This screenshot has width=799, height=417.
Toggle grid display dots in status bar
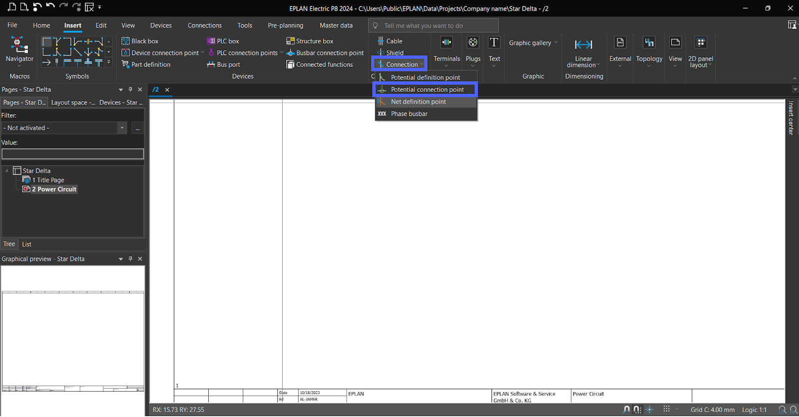[x=666, y=409]
